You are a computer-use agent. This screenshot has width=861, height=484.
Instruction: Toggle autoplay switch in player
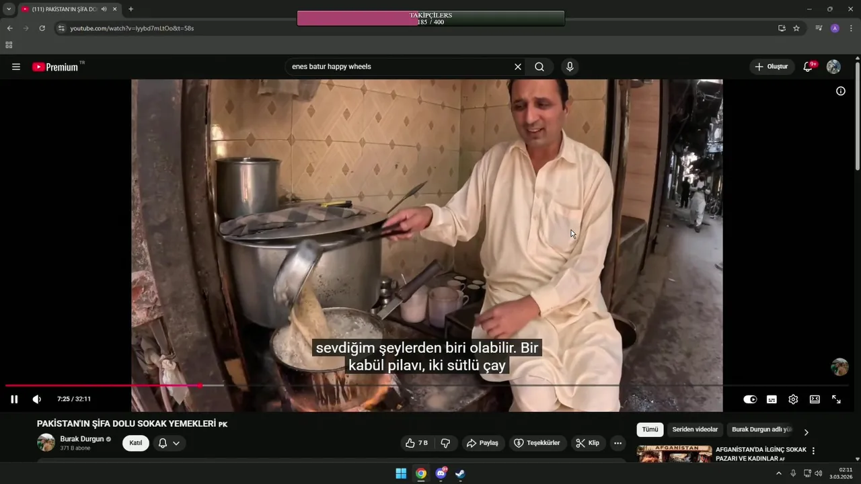tap(750, 399)
